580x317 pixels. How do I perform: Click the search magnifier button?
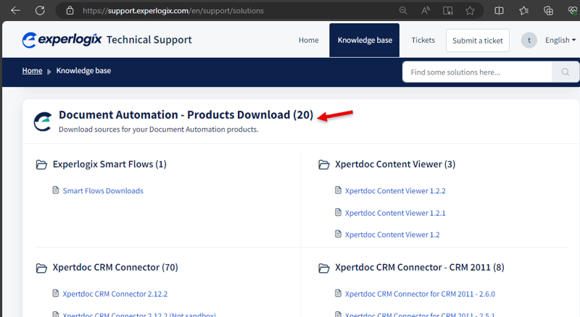[x=565, y=72]
